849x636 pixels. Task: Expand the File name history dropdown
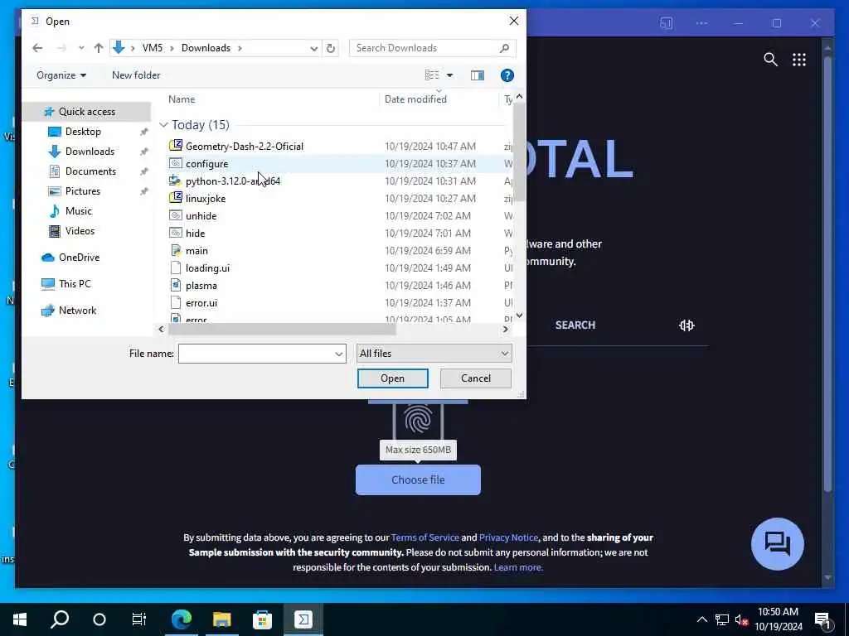coord(339,354)
